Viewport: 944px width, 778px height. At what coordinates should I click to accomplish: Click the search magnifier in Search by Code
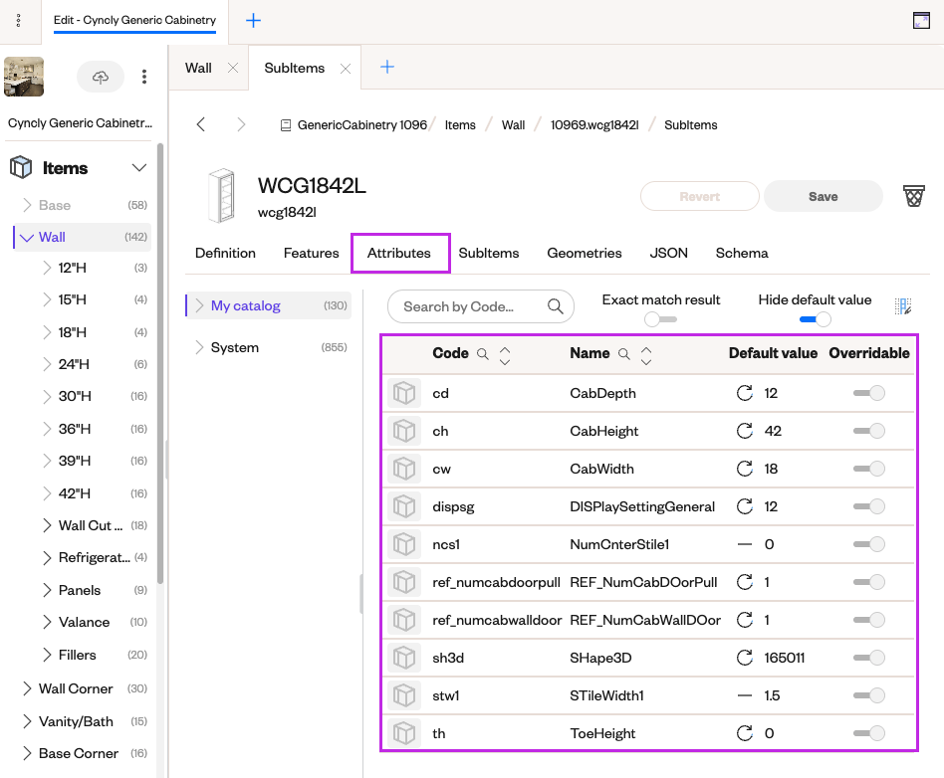[x=555, y=306]
